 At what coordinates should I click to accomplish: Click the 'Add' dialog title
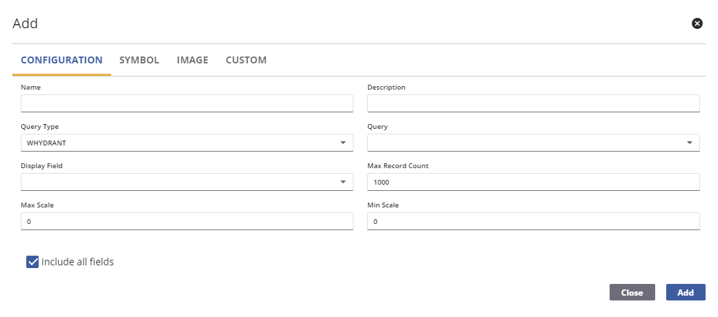pyautogui.click(x=25, y=23)
